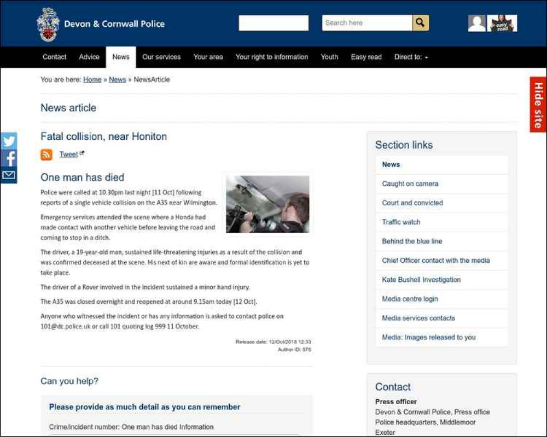The image size is (547, 437).
Task: Click the Tweet link
Action: point(69,155)
